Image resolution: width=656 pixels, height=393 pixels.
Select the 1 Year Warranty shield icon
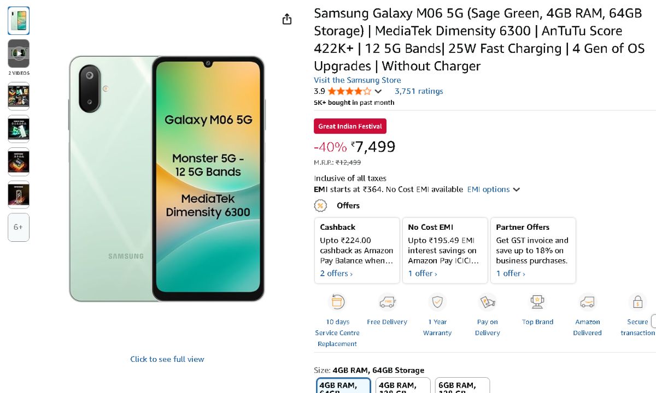(437, 302)
